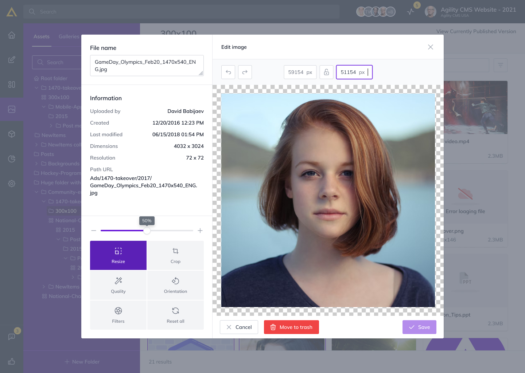Open the Quality tool
The height and width of the screenshot is (373, 525).
click(x=118, y=285)
